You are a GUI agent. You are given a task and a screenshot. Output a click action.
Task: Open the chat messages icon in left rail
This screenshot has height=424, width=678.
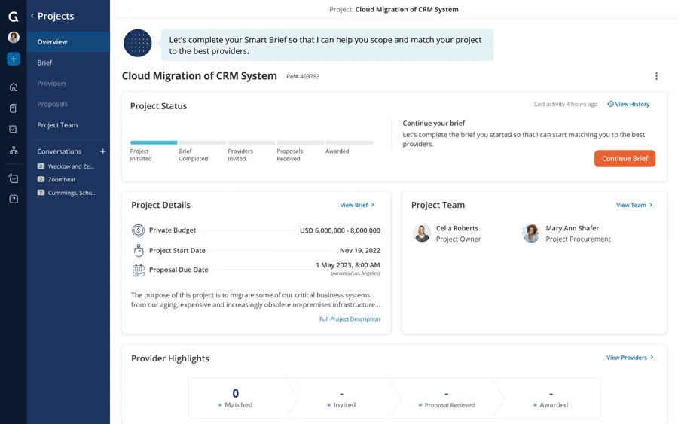pos(14,178)
